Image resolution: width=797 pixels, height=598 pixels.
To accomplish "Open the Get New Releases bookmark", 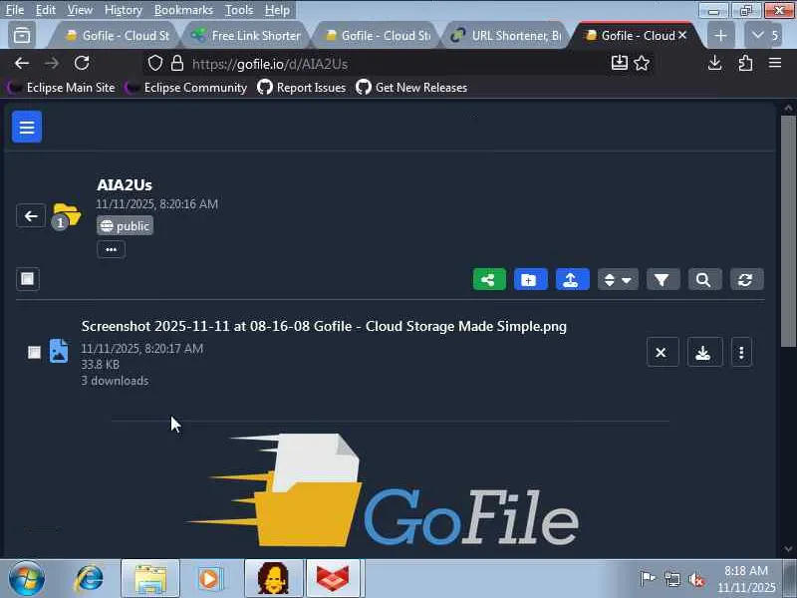I will click(411, 88).
